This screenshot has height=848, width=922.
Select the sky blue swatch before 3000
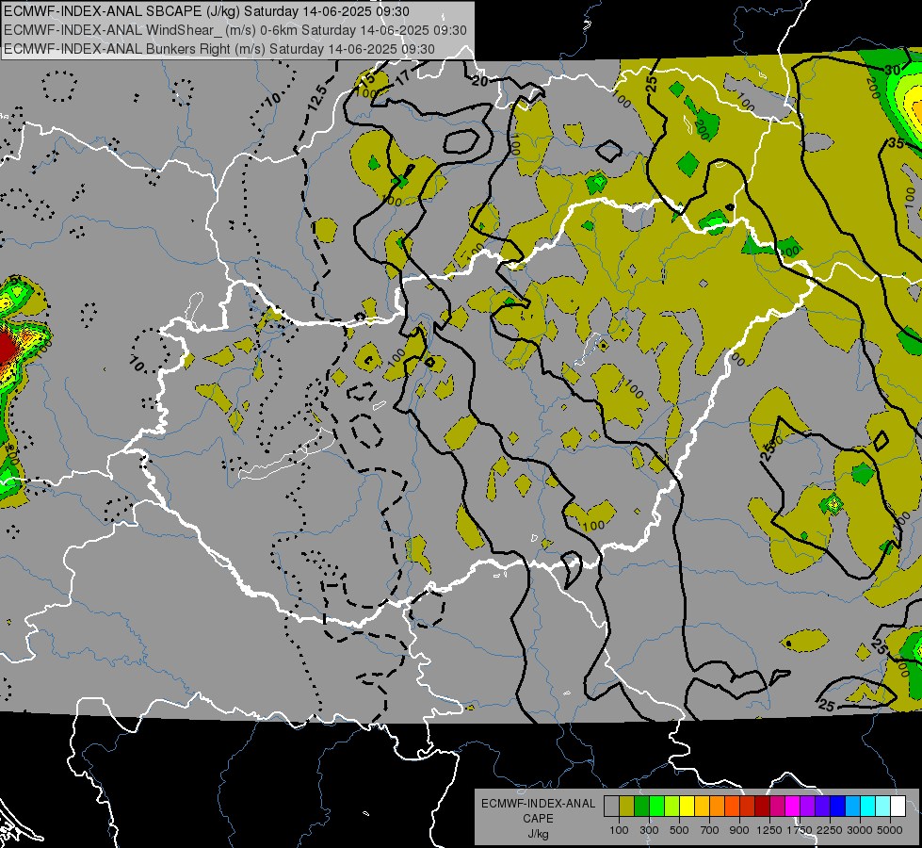(852, 807)
